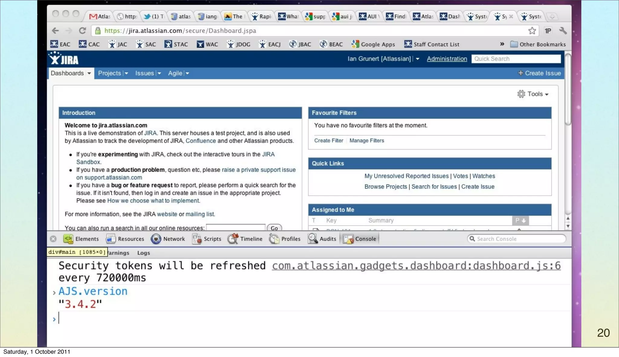Close the developer tools panel
This screenshot has width=619, height=357.
tap(53, 239)
